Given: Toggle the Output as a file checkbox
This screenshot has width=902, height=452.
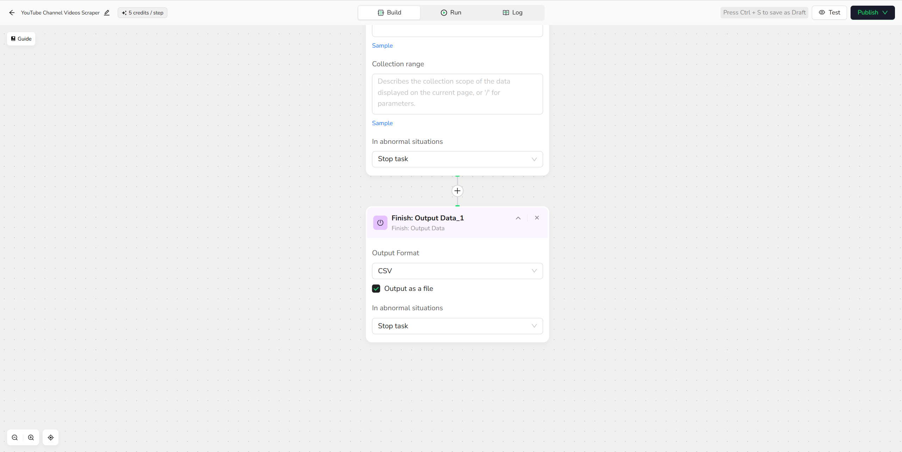Looking at the screenshot, I should point(376,288).
